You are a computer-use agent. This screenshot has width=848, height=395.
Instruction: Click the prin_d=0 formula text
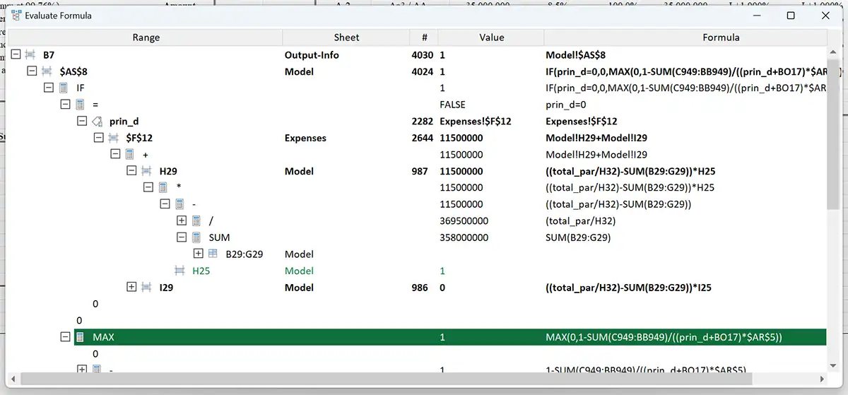pos(566,105)
